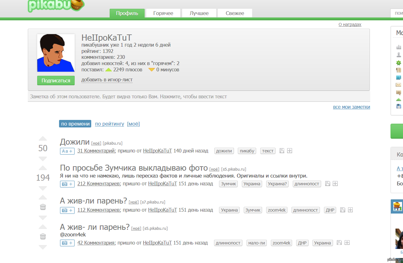Click добавить в игнор-лист link
403x263 pixels.
(x=107, y=80)
